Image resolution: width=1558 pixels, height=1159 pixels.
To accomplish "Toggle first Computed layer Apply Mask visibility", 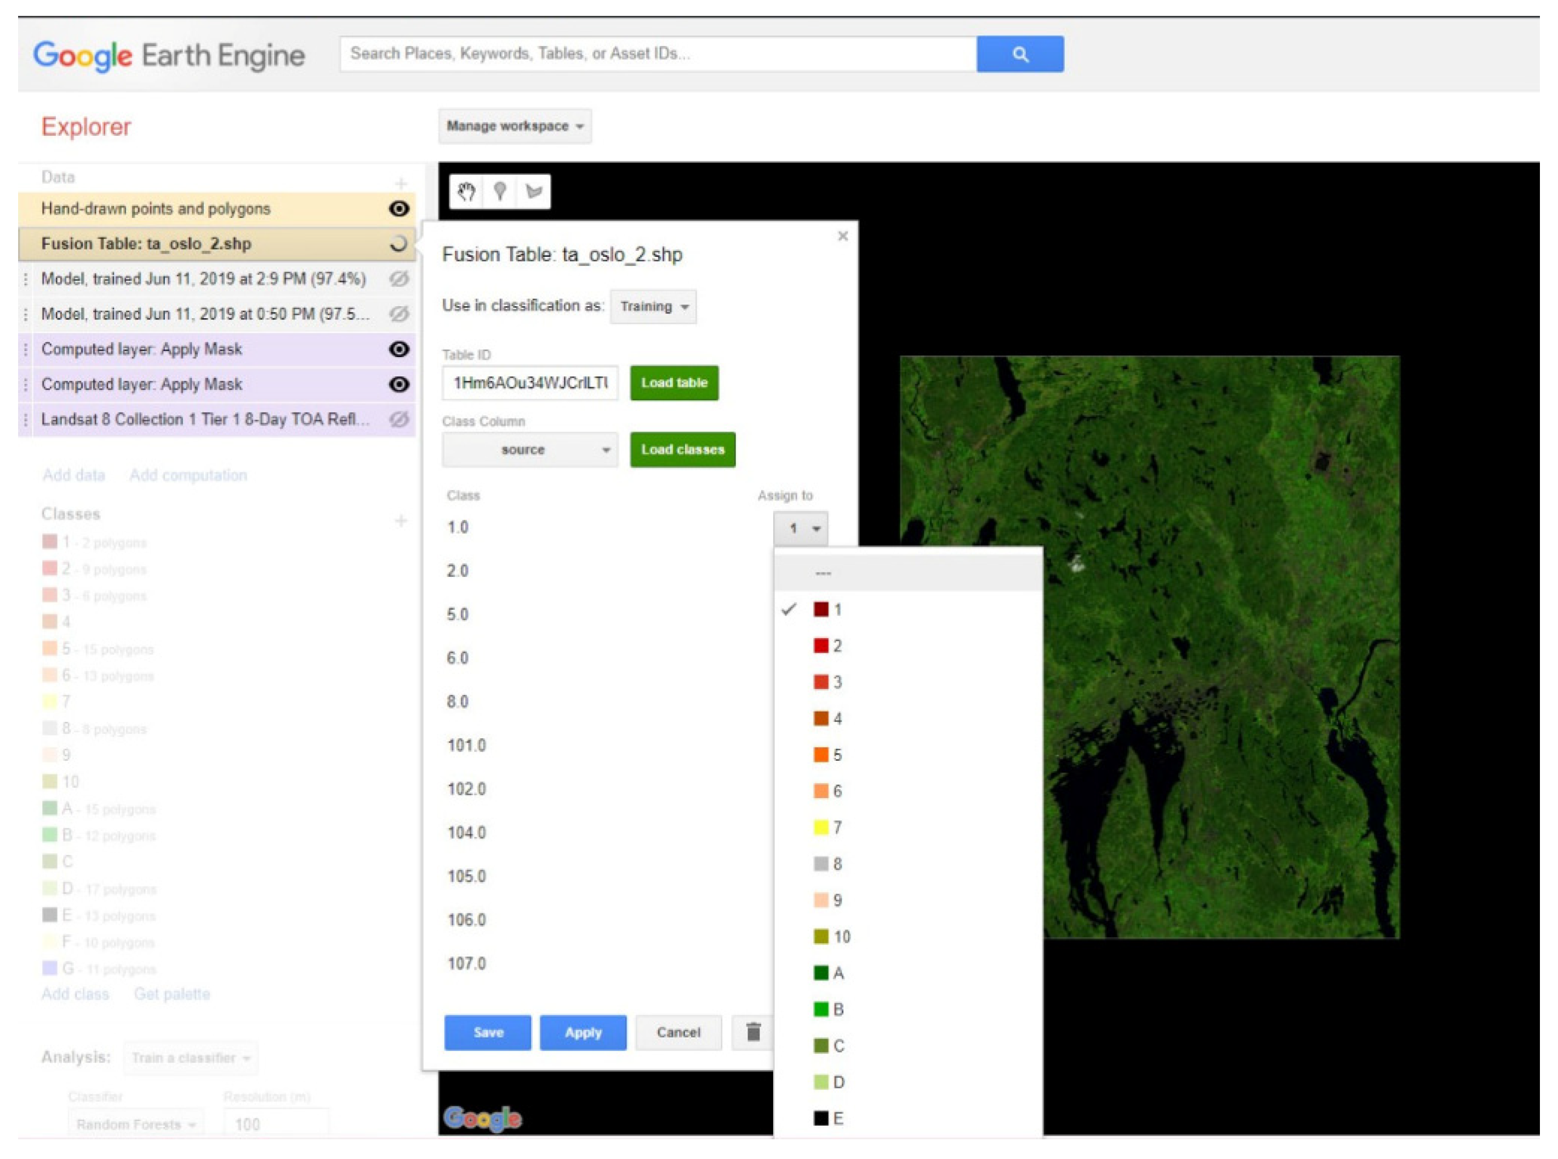I will [398, 349].
